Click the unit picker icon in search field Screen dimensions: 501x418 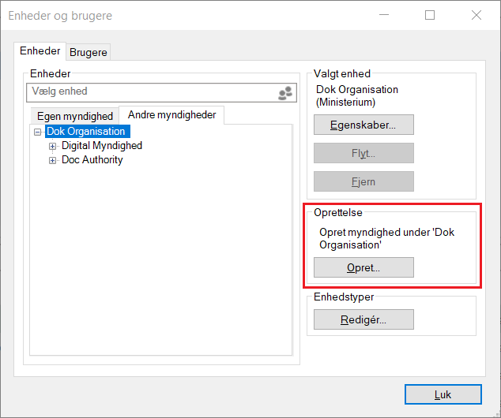(x=285, y=93)
